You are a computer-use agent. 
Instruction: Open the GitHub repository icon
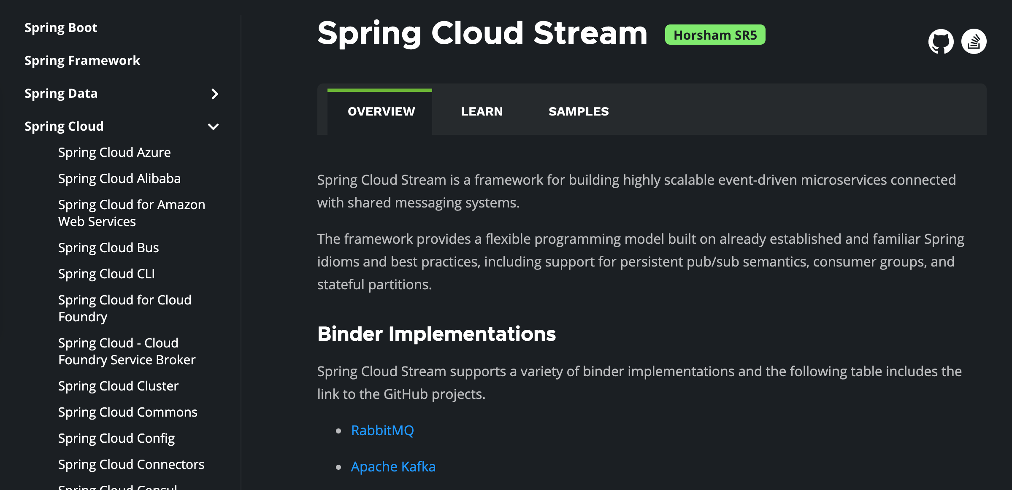click(941, 41)
